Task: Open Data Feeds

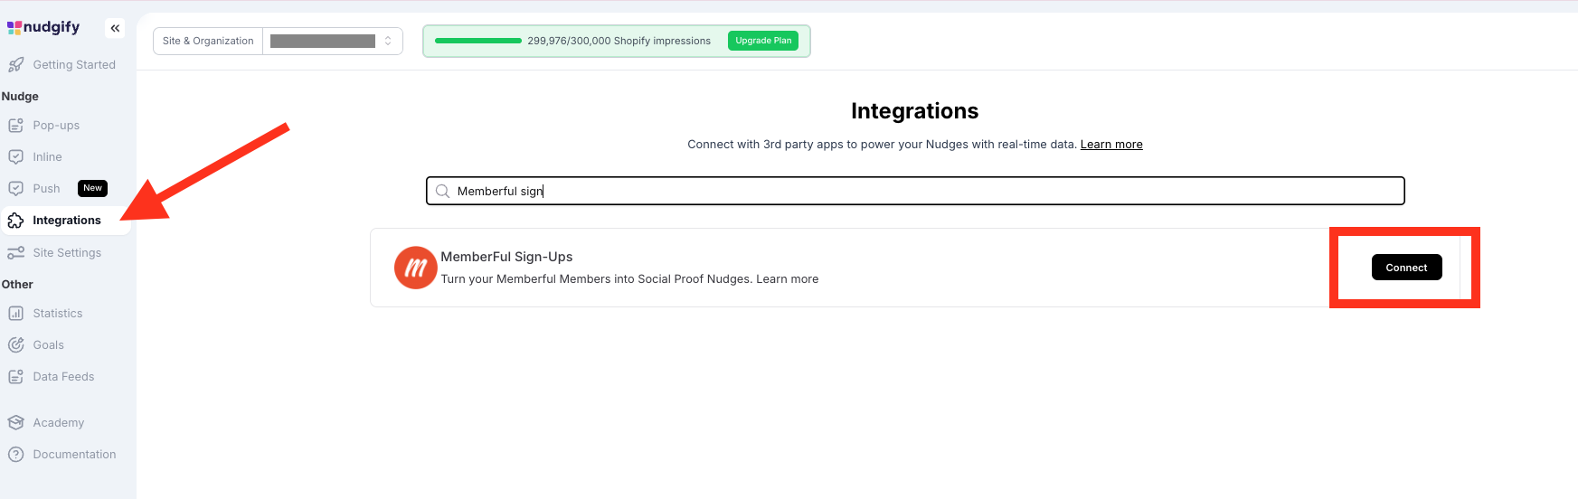Action: [x=65, y=377]
